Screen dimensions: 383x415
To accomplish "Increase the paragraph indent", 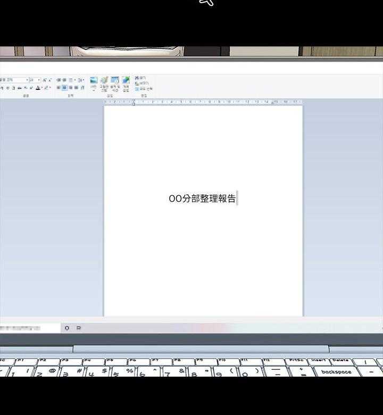I will click(64, 80).
